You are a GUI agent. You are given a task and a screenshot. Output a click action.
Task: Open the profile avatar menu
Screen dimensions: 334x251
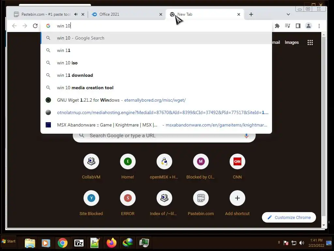(x=309, y=26)
